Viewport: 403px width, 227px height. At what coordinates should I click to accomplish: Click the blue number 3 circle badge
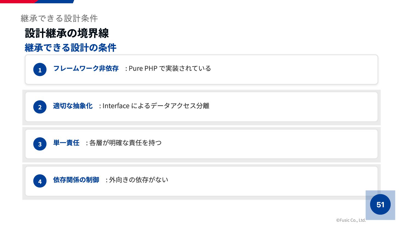[40, 144]
